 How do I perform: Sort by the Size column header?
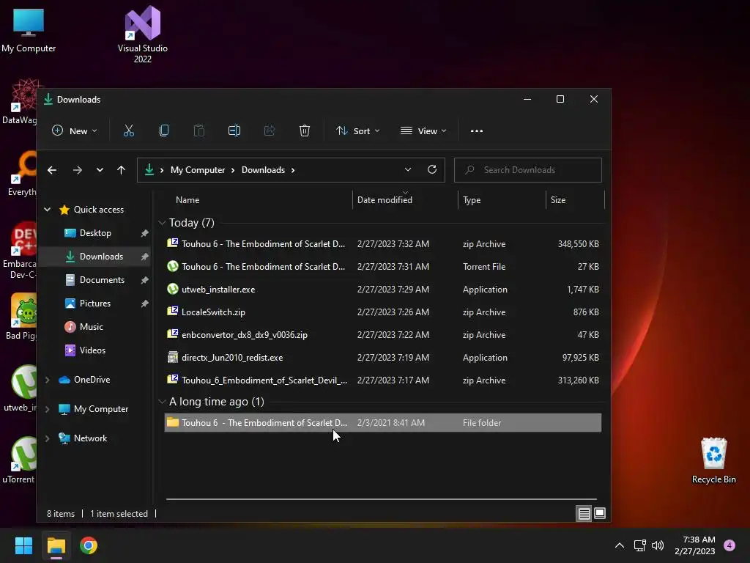[x=576, y=200]
